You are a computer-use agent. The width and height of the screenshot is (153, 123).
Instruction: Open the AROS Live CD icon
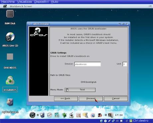[10, 37]
